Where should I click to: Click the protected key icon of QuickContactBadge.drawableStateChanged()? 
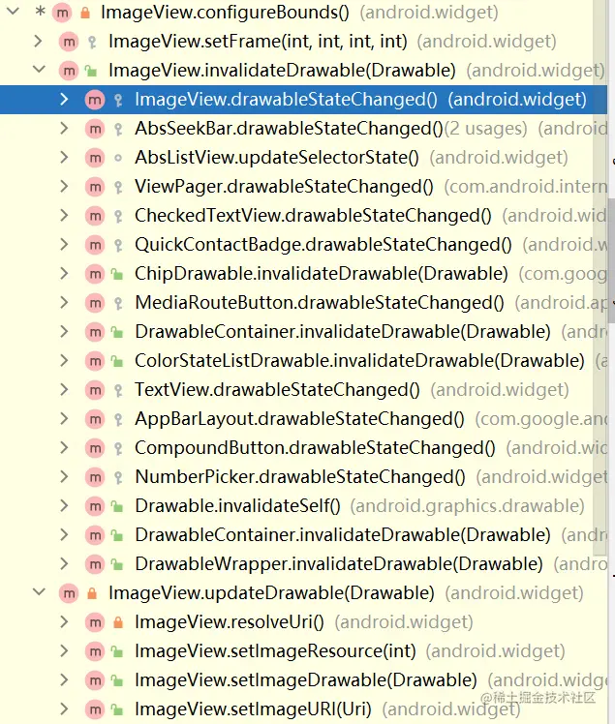coord(118,246)
